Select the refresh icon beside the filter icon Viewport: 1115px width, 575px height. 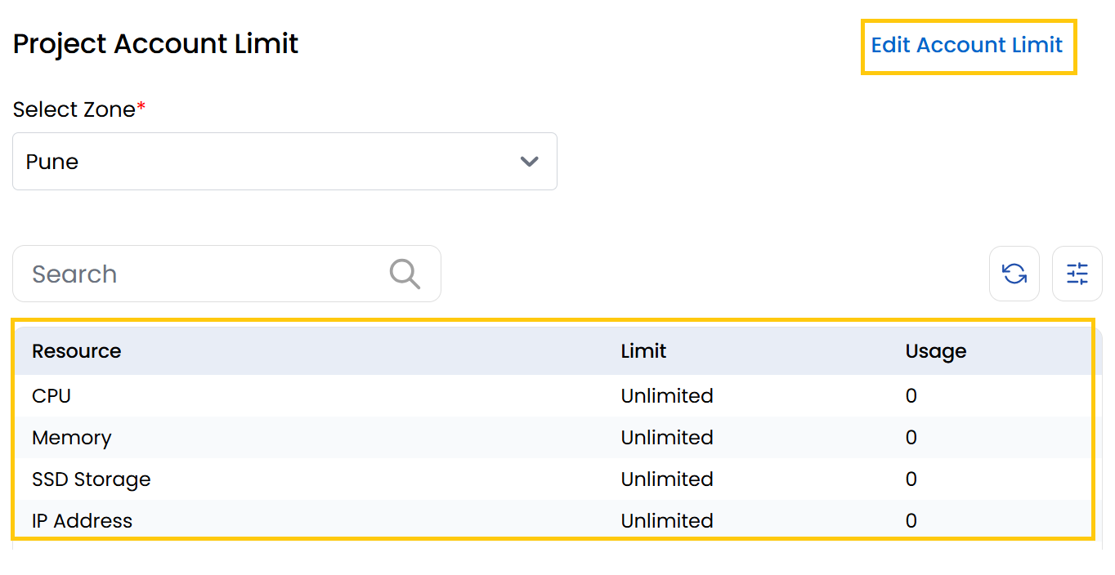point(1014,274)
